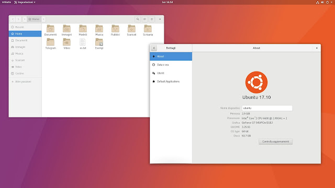The image size is (335, 188).
Task: Click Altre posizioni in Files sidebar
Action: [x=25, y=81]
